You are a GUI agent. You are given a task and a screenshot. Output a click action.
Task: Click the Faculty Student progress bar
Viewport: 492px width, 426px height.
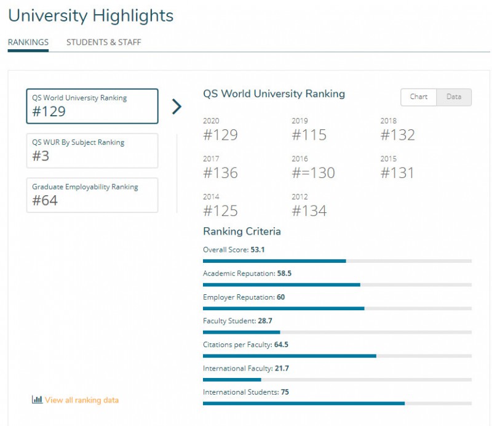[337, 332]
